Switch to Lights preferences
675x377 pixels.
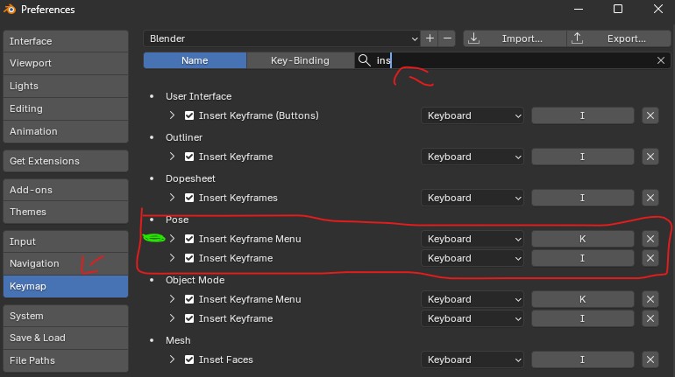click(66, 86)
